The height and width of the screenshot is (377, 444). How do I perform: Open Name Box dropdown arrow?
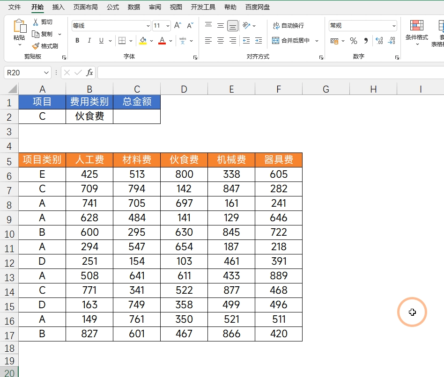(x=46, y=72)
